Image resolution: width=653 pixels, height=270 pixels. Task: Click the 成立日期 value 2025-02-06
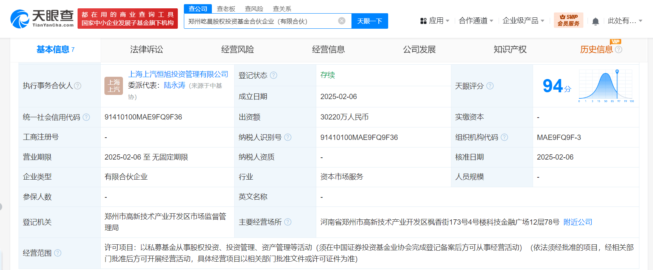[x=339, y=97]
